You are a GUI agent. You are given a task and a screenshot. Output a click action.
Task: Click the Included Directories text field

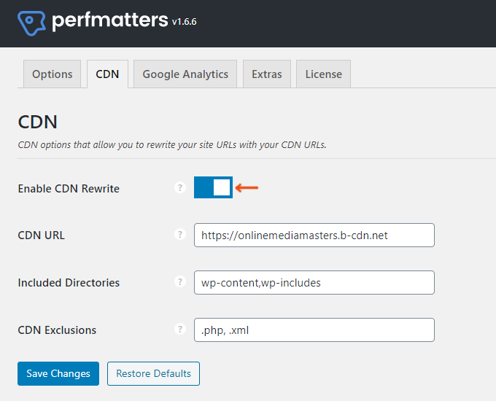[x=314, y=282]
